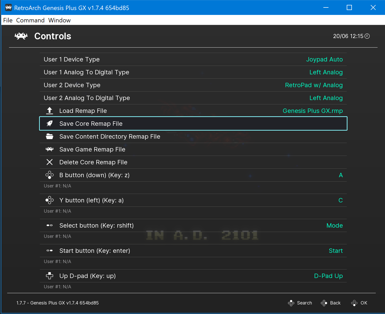385x314 pixels.
Task: Select Load Remap File entry
Action: [x=193, y=111]
